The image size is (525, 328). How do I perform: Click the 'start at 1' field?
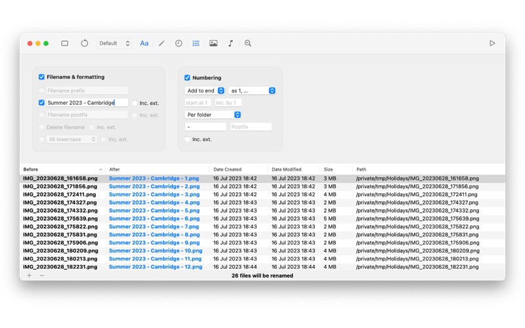[x=198, y=103]
